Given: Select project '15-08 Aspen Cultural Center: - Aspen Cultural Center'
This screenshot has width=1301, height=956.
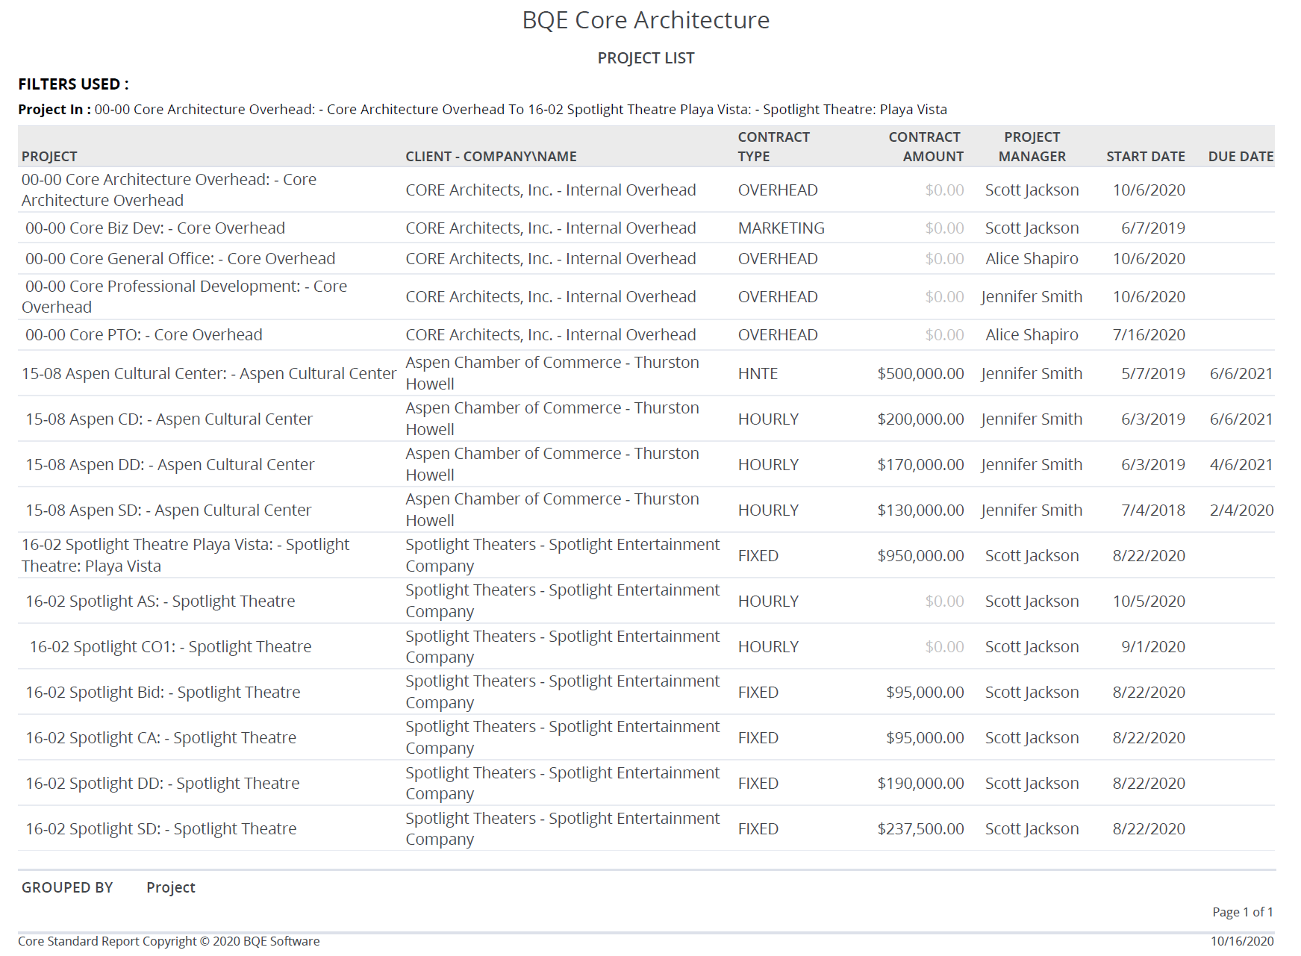Looking at the screenshot, I should click(x=208, y=374).
